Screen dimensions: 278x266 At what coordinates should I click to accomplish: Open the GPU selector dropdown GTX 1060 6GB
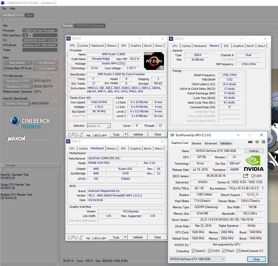(197, 259)
